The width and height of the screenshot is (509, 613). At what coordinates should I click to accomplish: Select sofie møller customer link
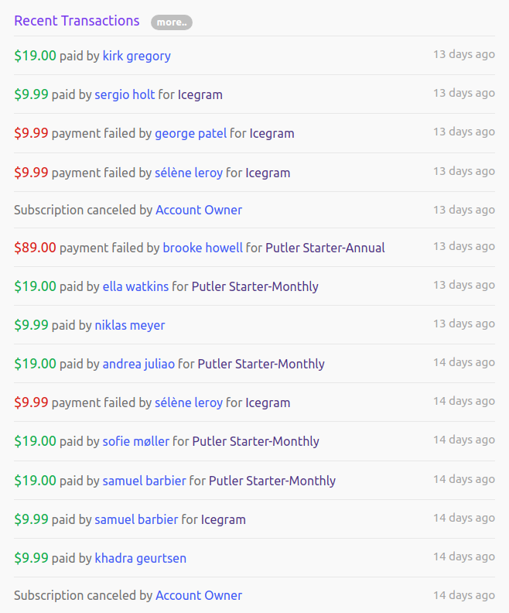pos(135,441)
